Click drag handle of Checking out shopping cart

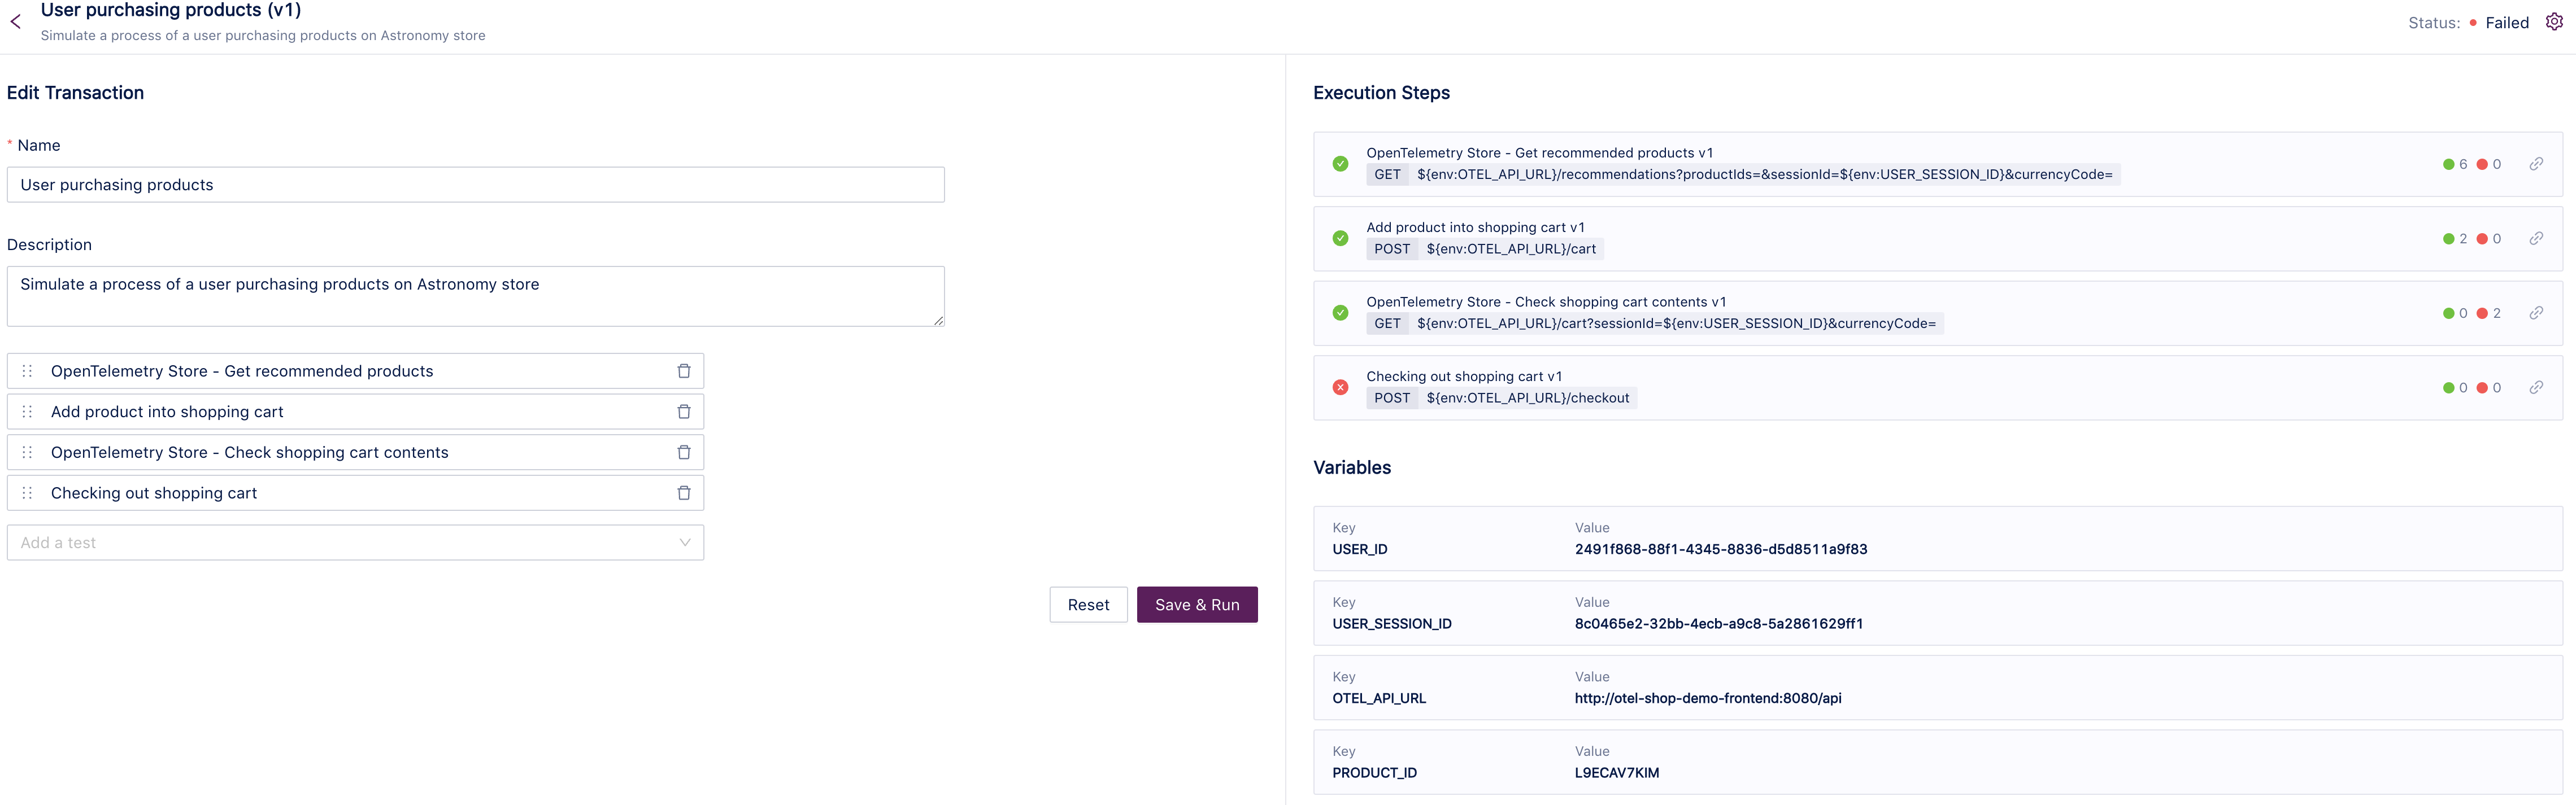tap(28, 493)
